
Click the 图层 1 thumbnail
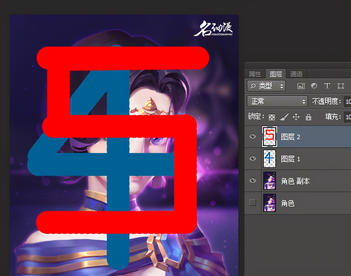pos(270,159)
